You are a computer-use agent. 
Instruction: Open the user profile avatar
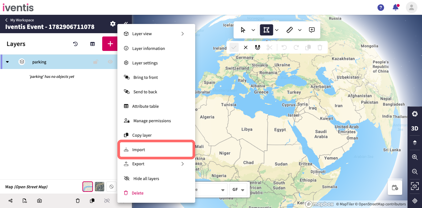pos(411,7)
